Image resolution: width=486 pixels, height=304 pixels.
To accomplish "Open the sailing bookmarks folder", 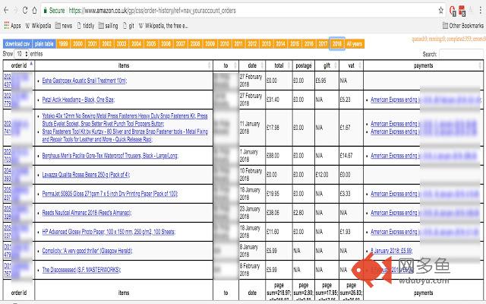I will [x=108, y=26].
